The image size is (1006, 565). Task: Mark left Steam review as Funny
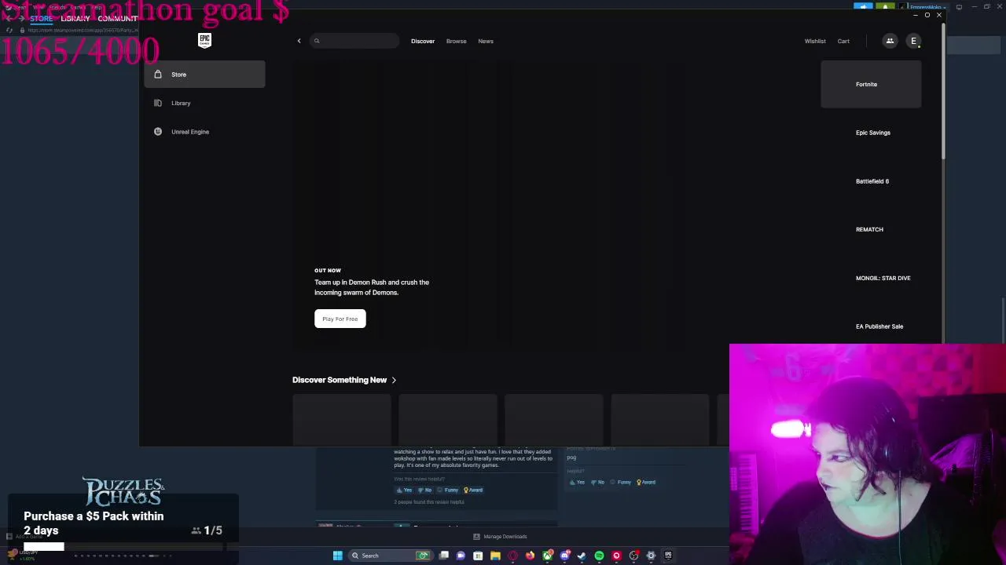click(448, 490)
